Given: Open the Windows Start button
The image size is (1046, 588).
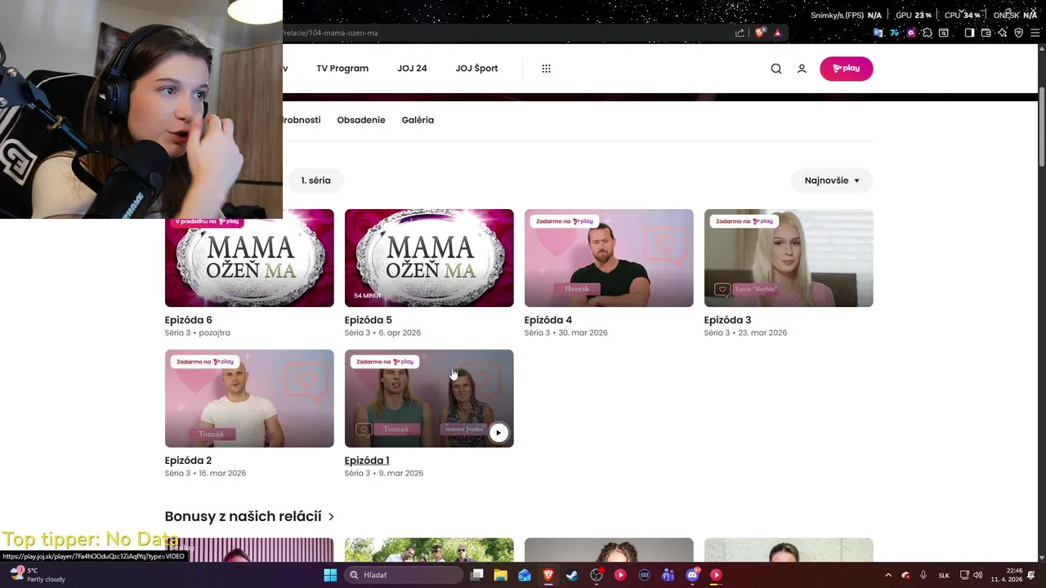Looking at the screenshot, I should click(330, 575).
